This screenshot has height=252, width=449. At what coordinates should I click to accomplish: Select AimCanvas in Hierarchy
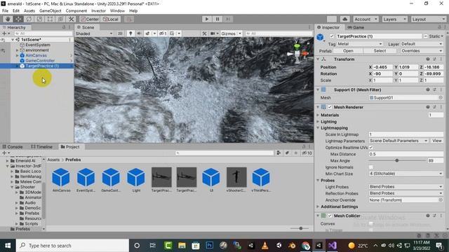pyautogui.click(x=36, y=55)
